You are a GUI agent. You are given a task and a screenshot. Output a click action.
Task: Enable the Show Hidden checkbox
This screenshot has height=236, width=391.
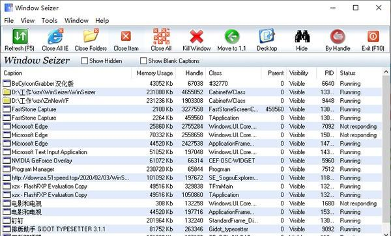(x=85, y=61)
